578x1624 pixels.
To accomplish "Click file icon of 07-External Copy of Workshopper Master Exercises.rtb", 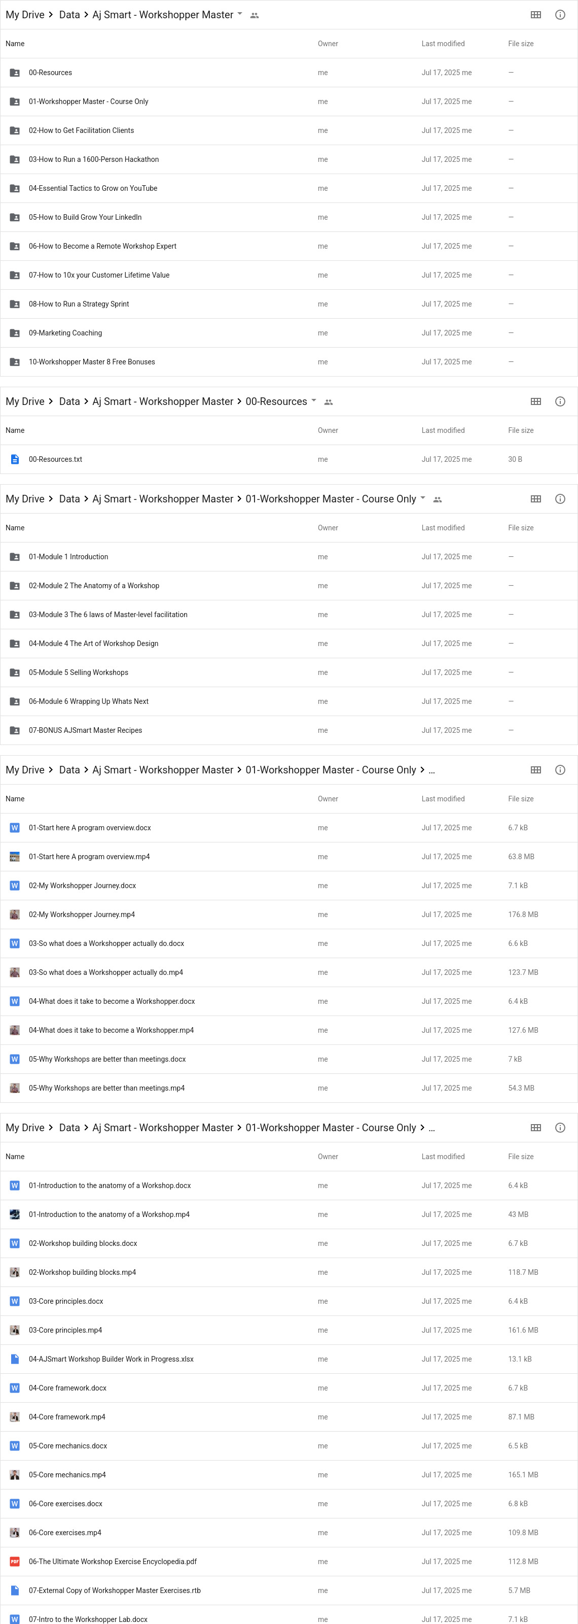I will (15, 1591).
